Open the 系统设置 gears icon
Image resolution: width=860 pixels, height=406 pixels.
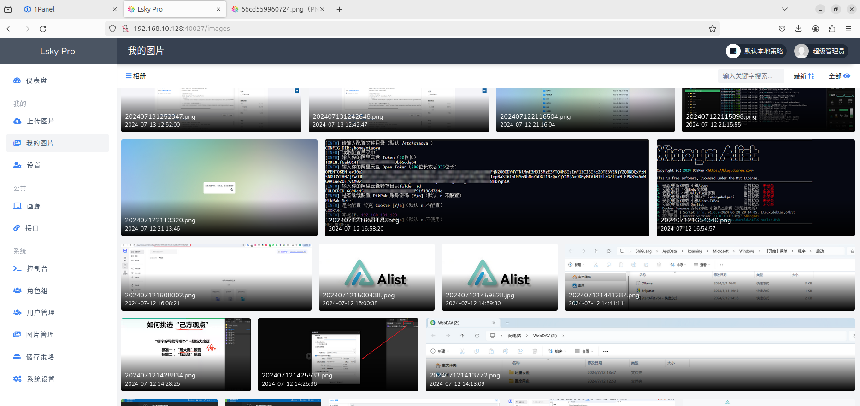click(17, 379)
